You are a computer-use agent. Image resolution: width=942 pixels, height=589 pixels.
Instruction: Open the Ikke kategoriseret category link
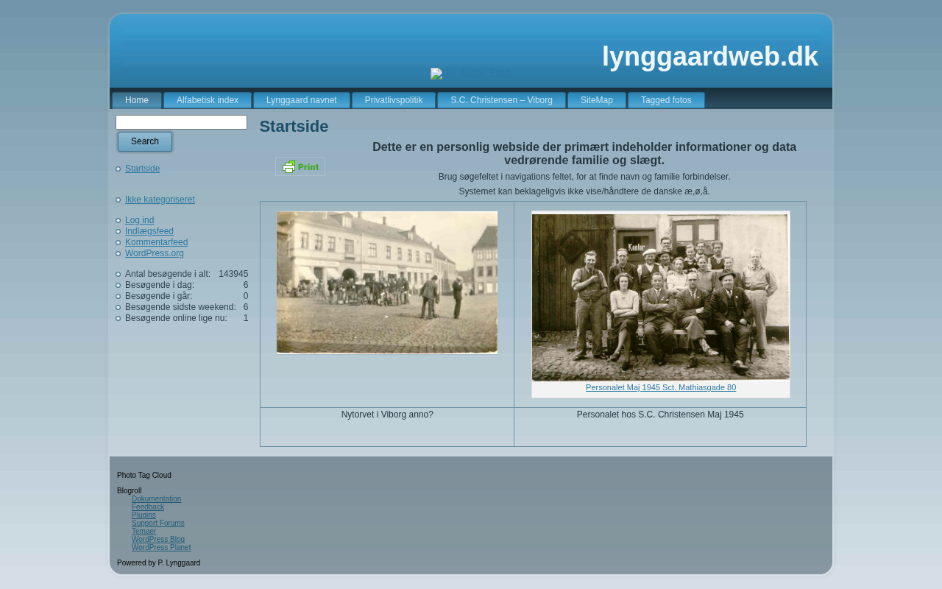pos(160,200)
